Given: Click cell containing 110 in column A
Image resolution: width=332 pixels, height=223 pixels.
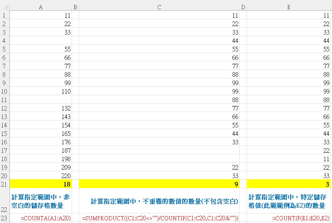Looking at the screenshot, I should pyautogui.click(x=41, y=91).
